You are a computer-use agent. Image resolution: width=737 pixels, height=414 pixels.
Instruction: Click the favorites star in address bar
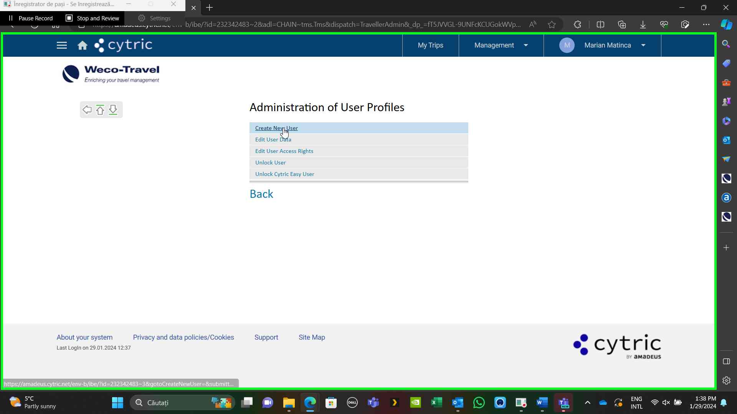pyautogui.click(x=552, y=25)
